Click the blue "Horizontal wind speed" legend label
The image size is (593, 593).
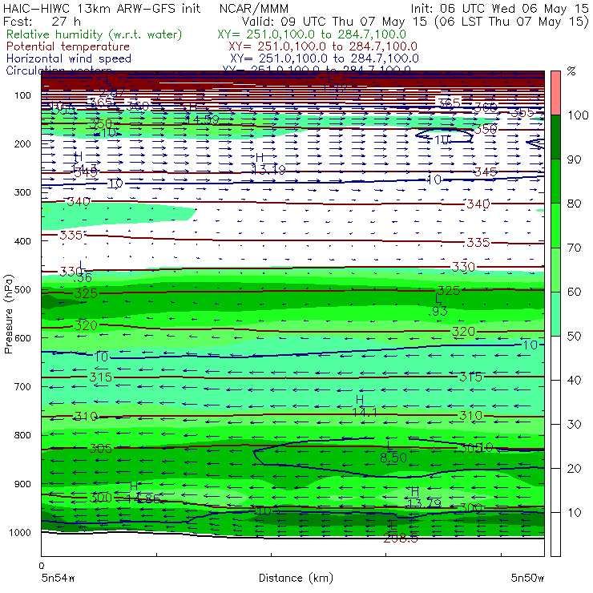click(69, 58)
